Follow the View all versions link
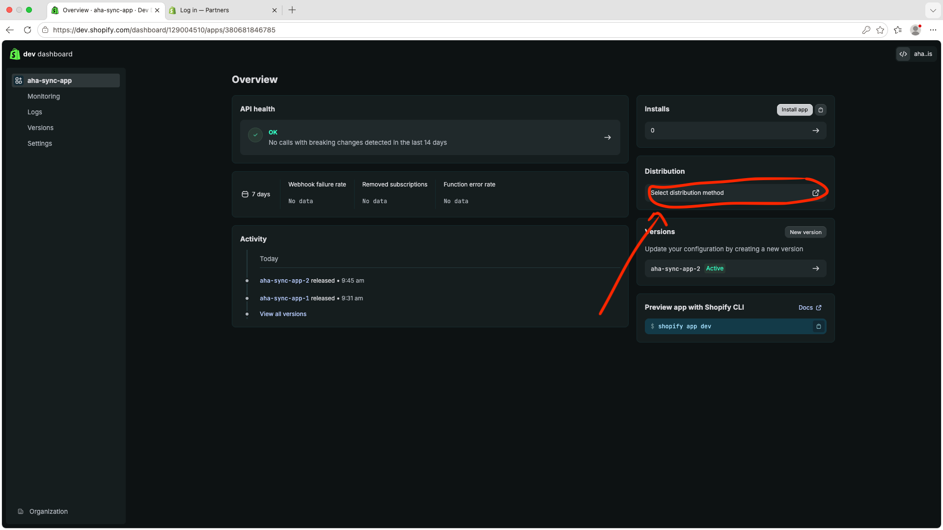Screen dimensions: 943x530 [283, 314]
